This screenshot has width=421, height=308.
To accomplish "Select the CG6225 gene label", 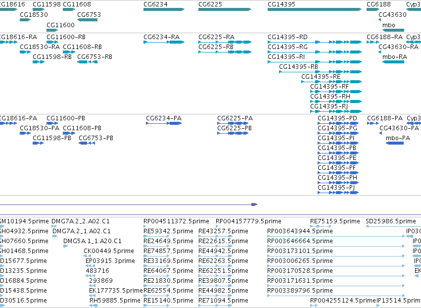I will pos(210,4).
